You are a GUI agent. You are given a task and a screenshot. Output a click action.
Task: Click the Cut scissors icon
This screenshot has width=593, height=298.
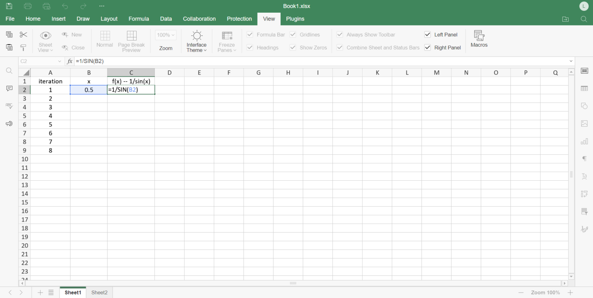24,35
